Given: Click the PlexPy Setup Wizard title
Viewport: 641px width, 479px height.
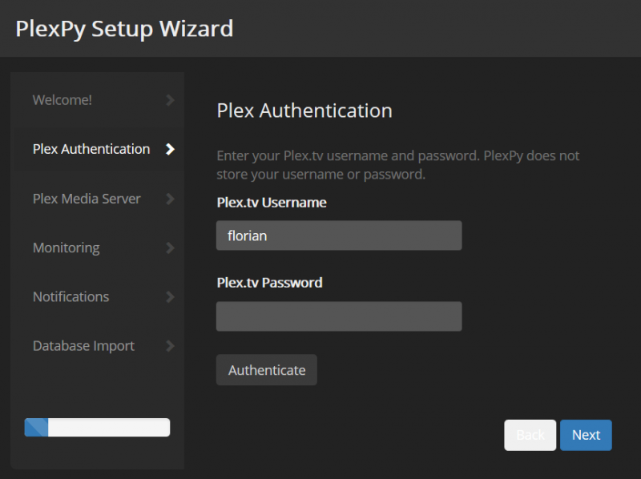Looking at the screenshot, I should (x=124, y=29).
